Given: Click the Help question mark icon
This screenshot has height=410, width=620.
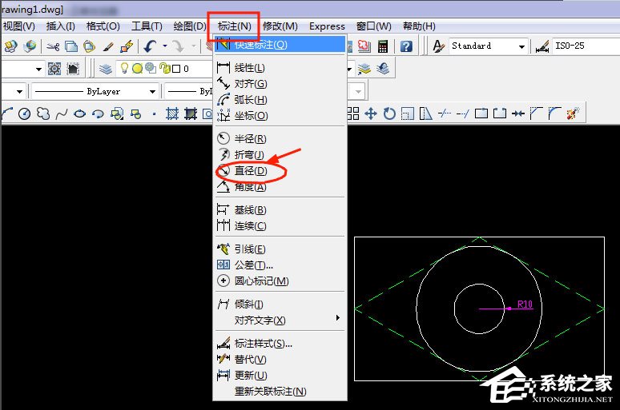Looking at the screenshot, I should point(406,46).
